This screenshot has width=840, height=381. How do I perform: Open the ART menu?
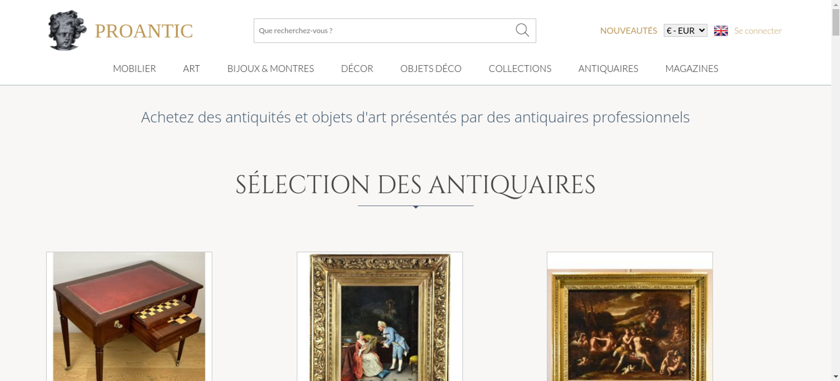[192, 68]
